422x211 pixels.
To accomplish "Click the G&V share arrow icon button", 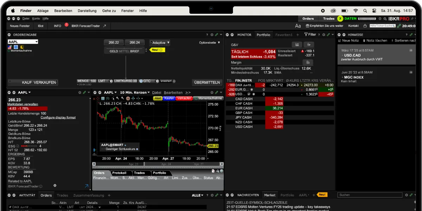I will [308, 45].
